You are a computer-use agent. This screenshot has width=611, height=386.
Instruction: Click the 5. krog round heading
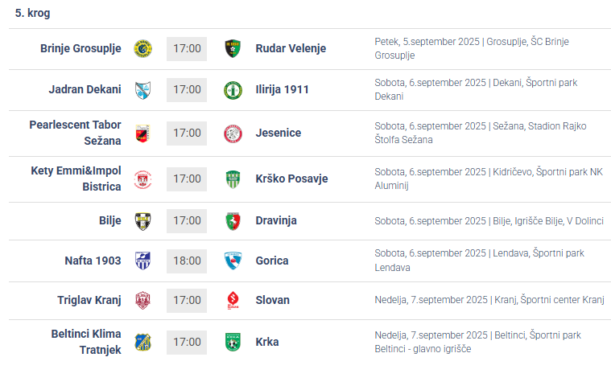coord(33,13)
